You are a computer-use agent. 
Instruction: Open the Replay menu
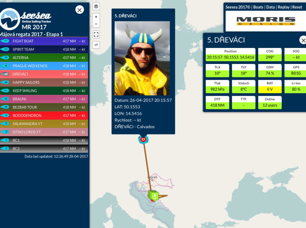tap(284, 7)
